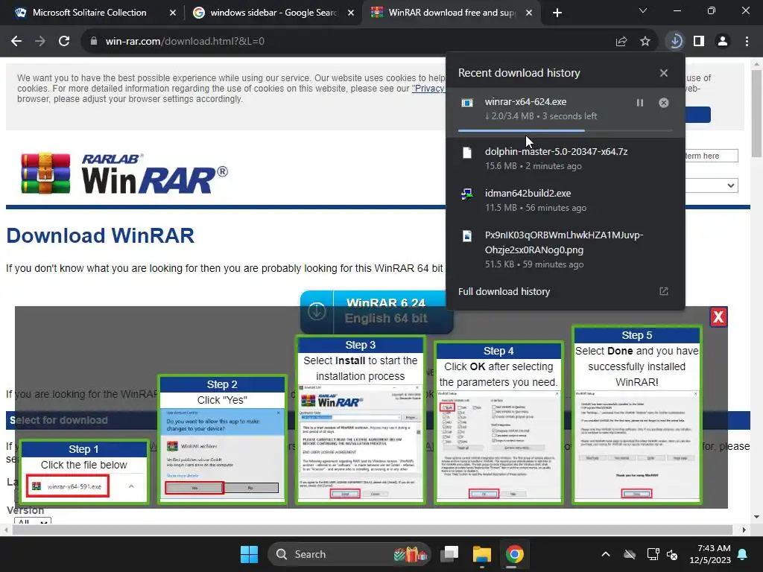Click the horizontal scrollbar at page bottom
Image resolution: width=763 pixels, height=572 pixels.
[x=373, y=530]
